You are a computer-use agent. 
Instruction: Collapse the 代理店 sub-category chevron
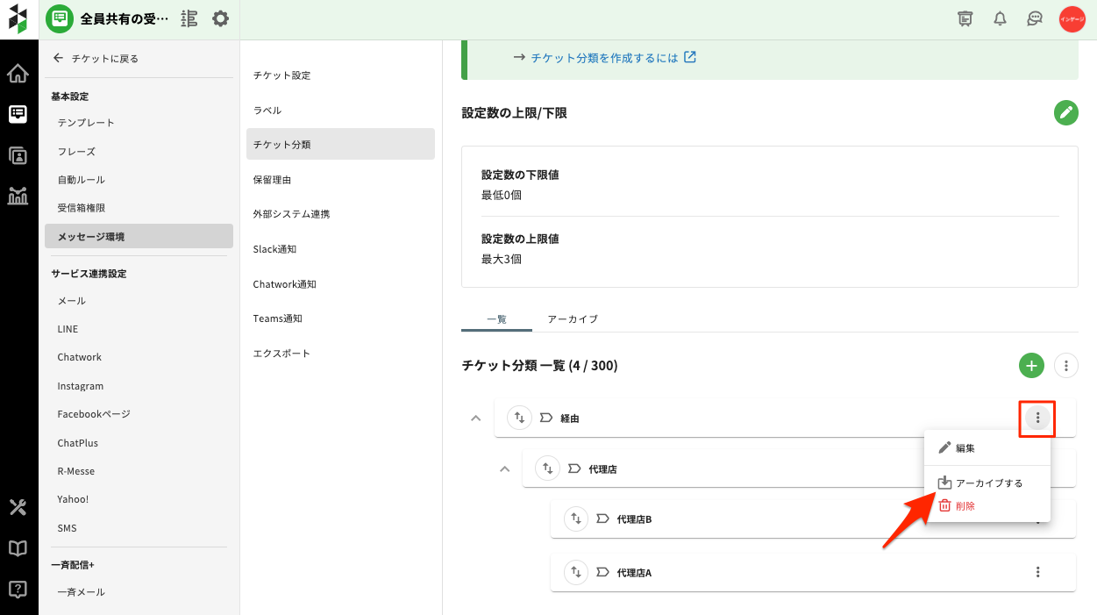click(x=504, y=469)
